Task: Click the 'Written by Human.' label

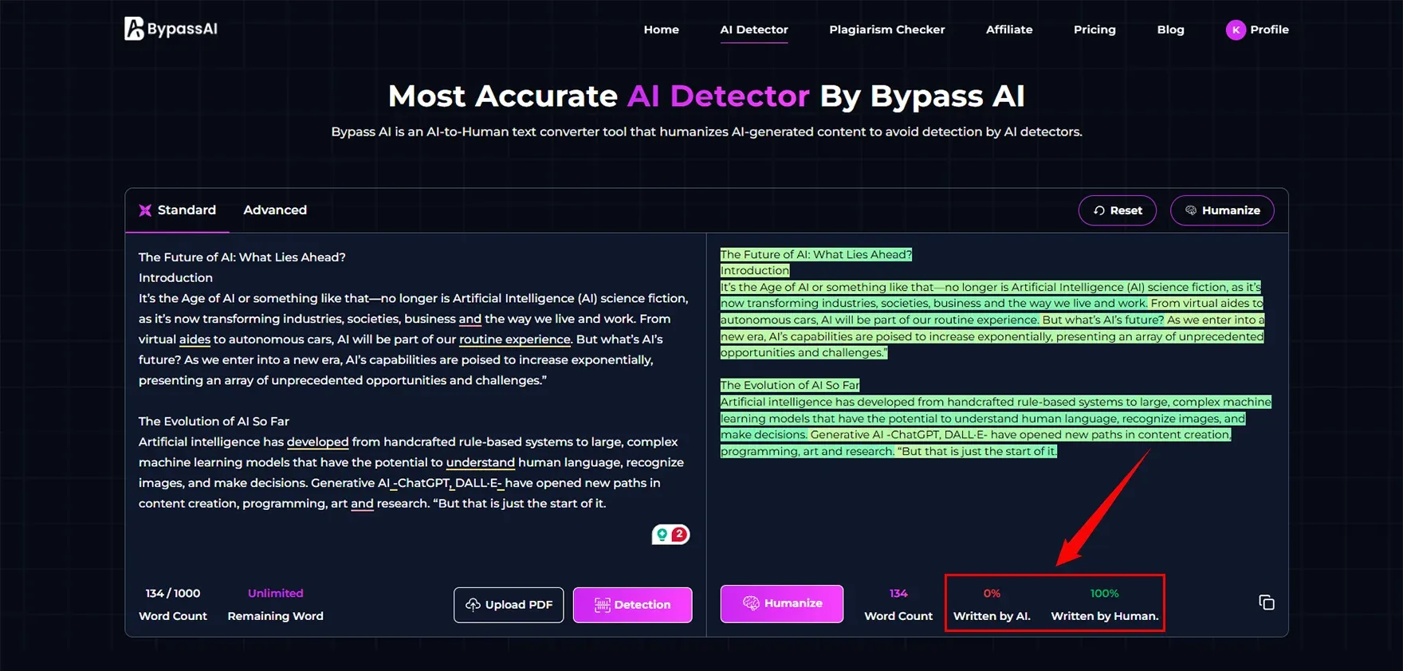Action: [1104, 616]
